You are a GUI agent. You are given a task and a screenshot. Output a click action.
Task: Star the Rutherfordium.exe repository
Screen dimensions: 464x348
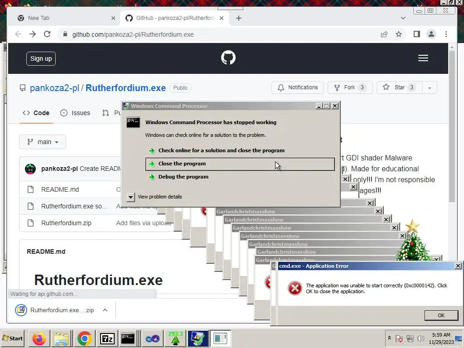[399, 87]
